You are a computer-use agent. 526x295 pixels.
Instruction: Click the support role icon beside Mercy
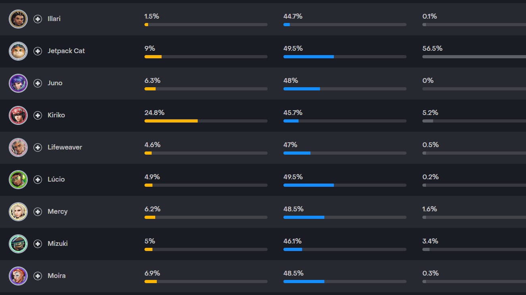click(x=38, y=212)
